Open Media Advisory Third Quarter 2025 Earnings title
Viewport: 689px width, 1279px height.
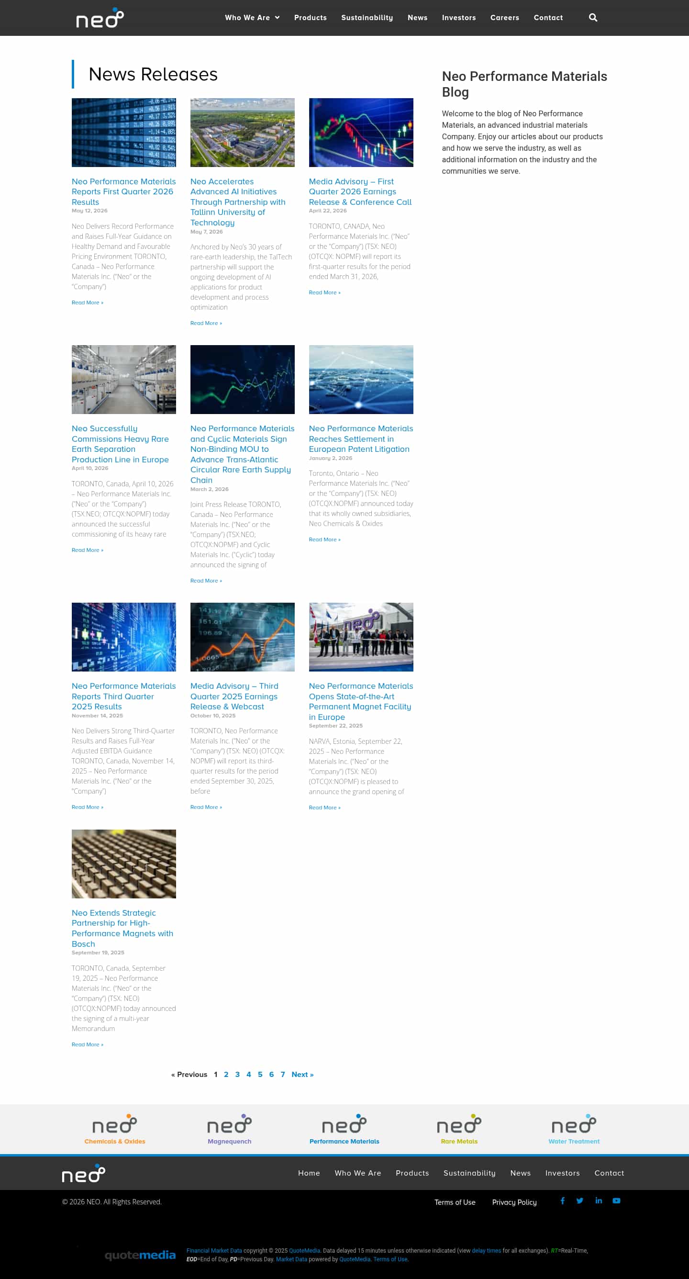tap(234, 696)
